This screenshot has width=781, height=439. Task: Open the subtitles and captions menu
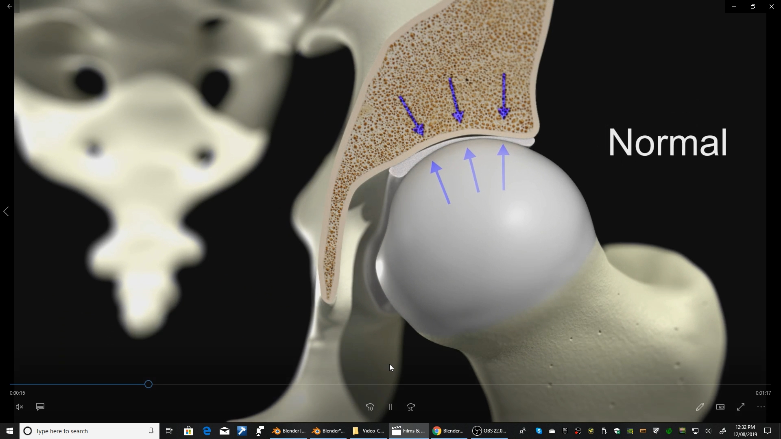click(x=40, y=407)
